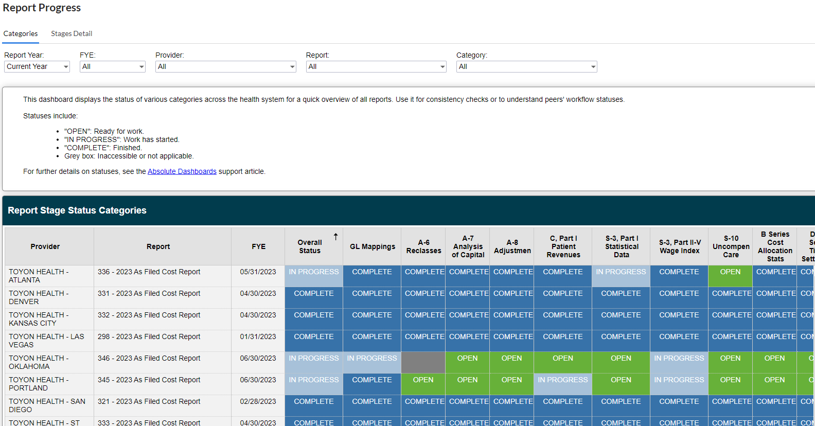This screenshot has height=426, width=815.
Task: Click the GL Mappings column header
Action: 372,246
